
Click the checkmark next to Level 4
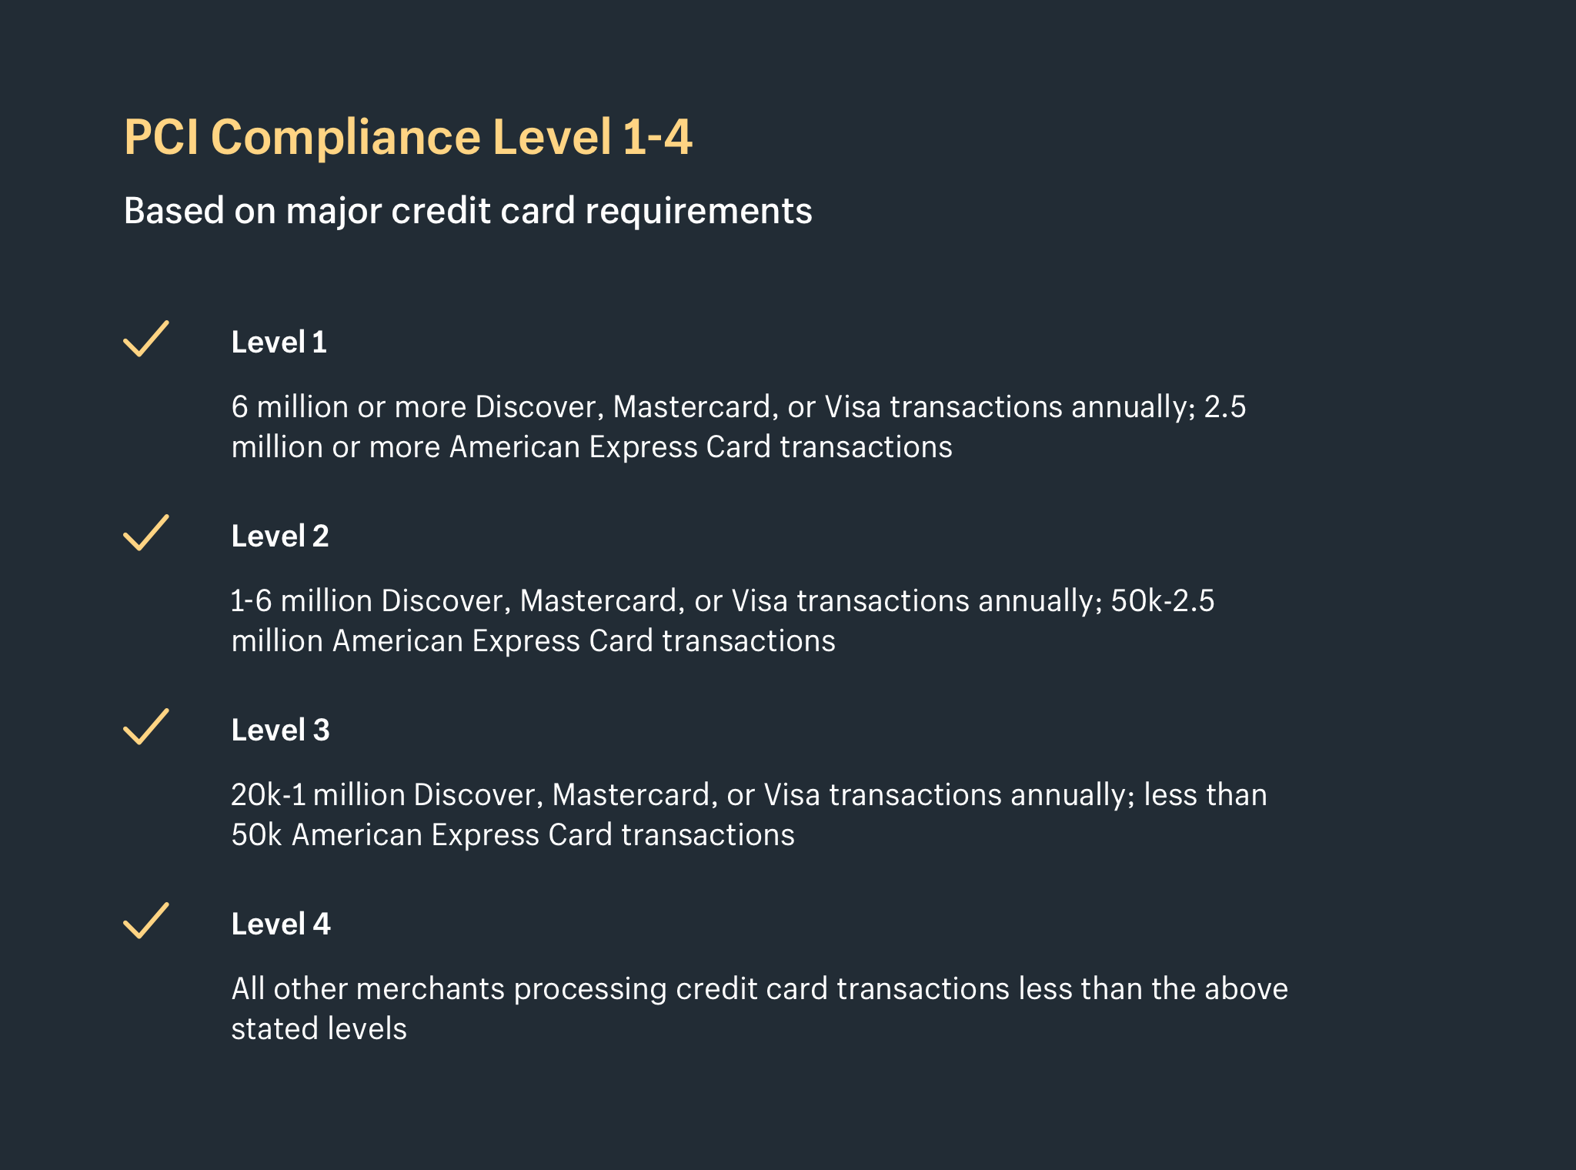(x=145, y=921)
